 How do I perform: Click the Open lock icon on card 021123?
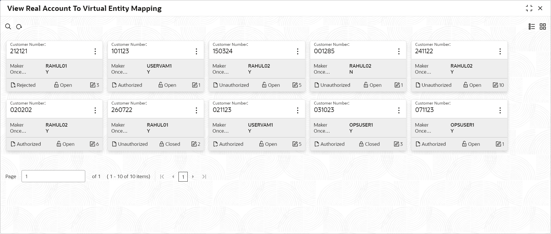261,144
